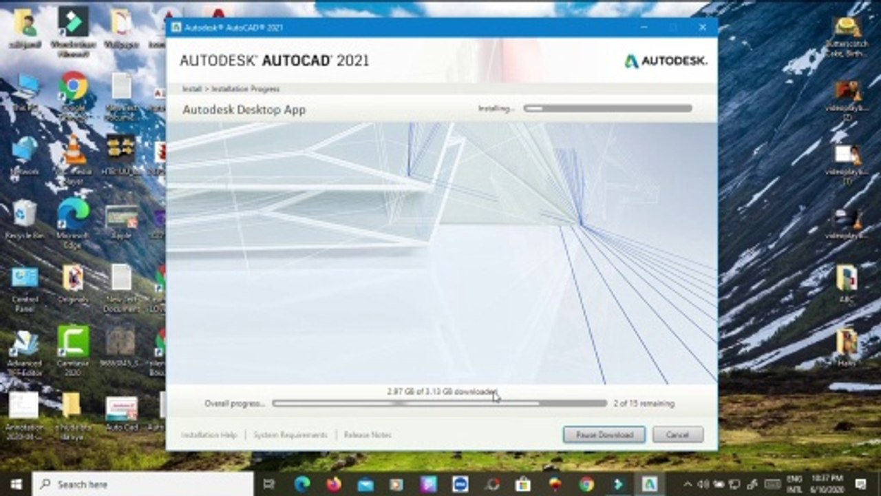881x496 pixels.
Task: Click ENG language indicator in tray
Action: 794,484
